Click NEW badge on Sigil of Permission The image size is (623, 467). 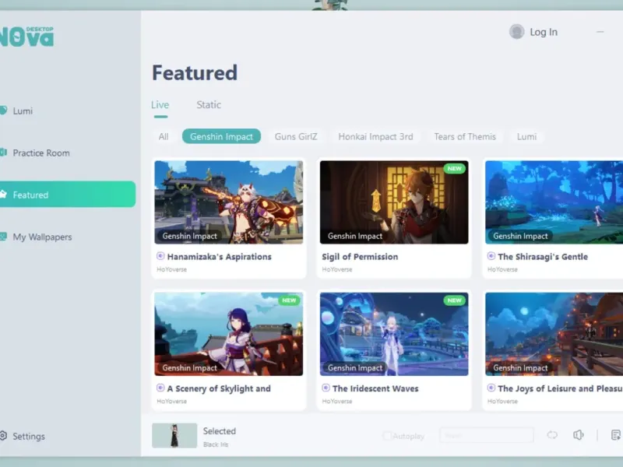click(454, 168)
